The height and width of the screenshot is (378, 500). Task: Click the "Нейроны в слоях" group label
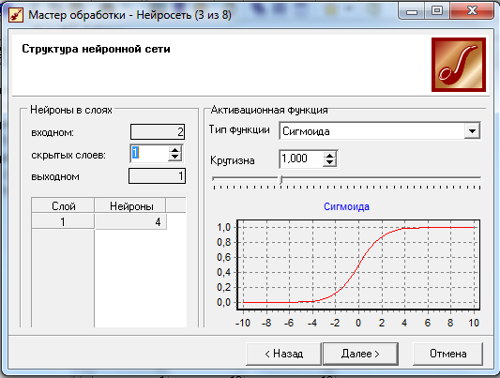click(x=71, y=110)
